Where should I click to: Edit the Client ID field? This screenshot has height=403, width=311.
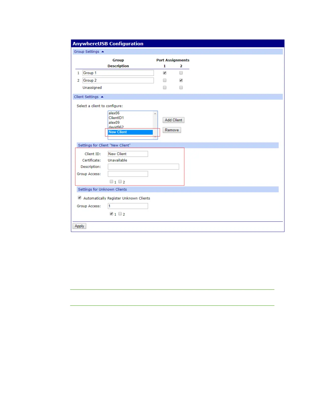click(x=128, y=154)
